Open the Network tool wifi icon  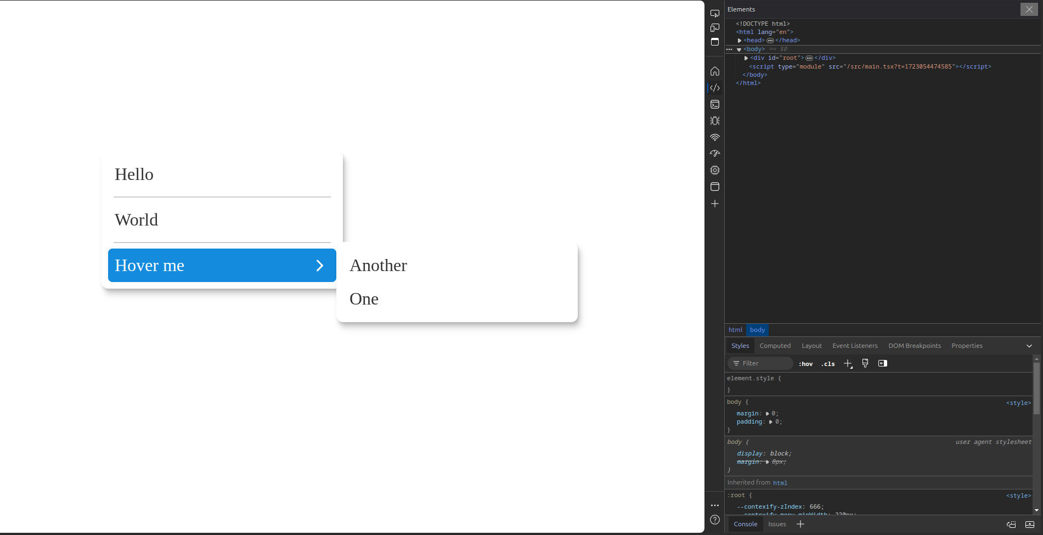pos(714,137)
